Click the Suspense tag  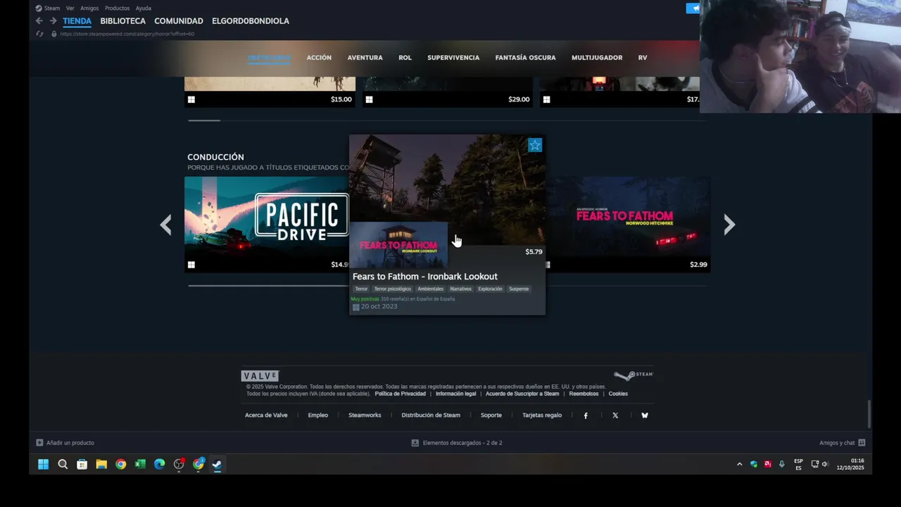[519, 289]
